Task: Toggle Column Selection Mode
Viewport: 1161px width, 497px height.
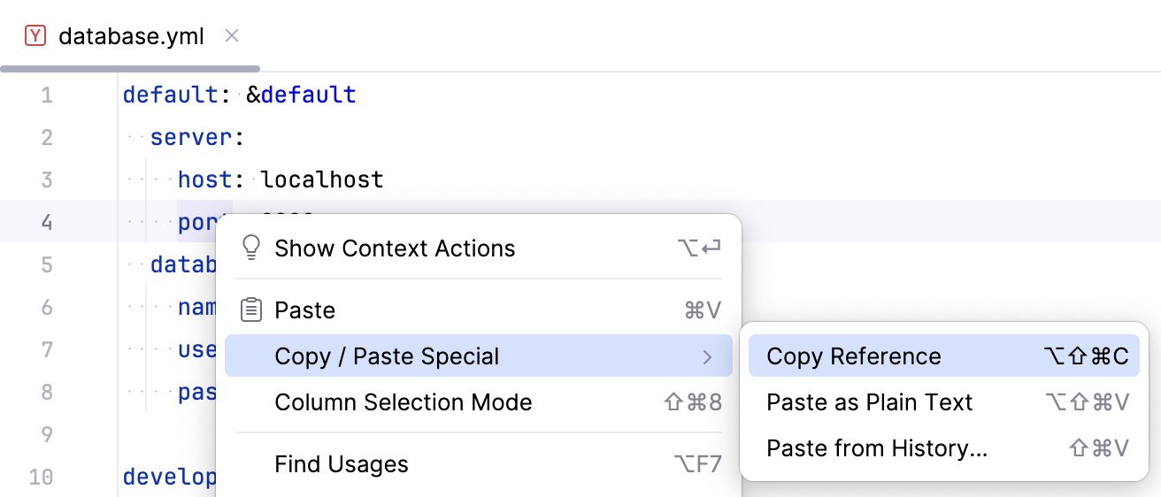Action: click(x=404, y=402)
